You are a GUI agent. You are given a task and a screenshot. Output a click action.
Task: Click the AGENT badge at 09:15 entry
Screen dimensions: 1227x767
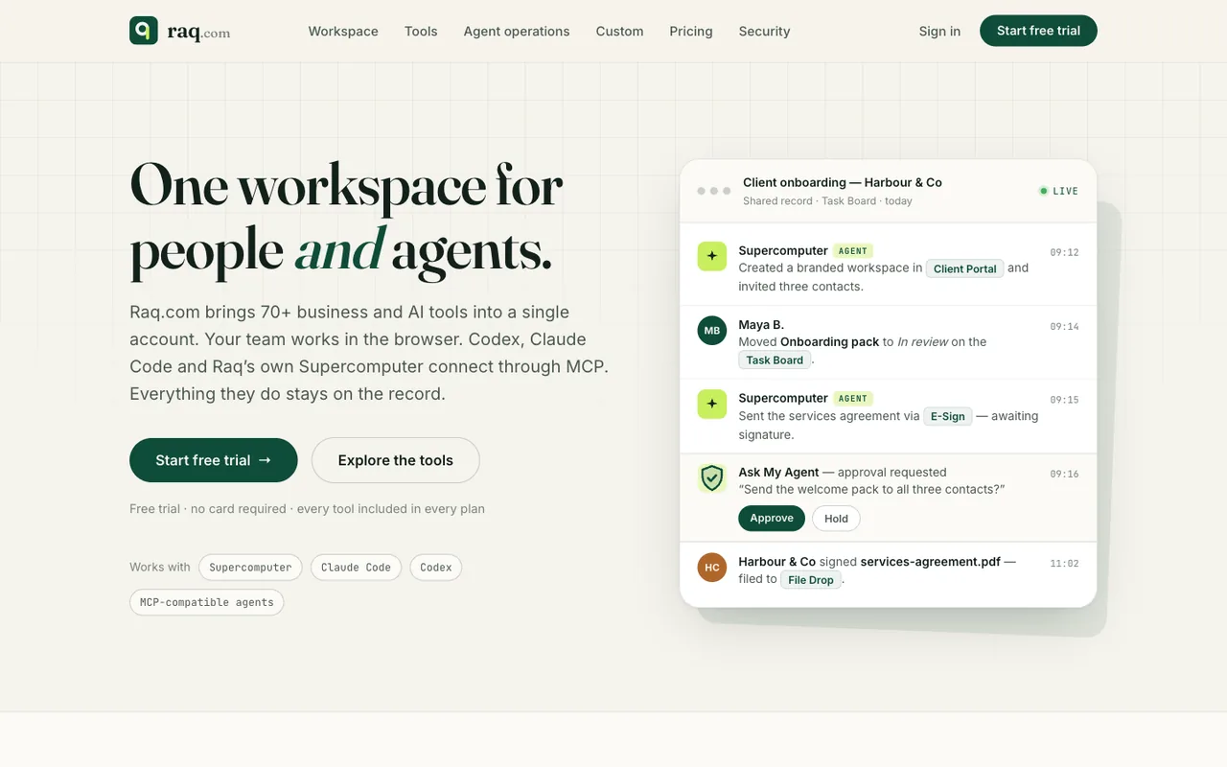853,398
